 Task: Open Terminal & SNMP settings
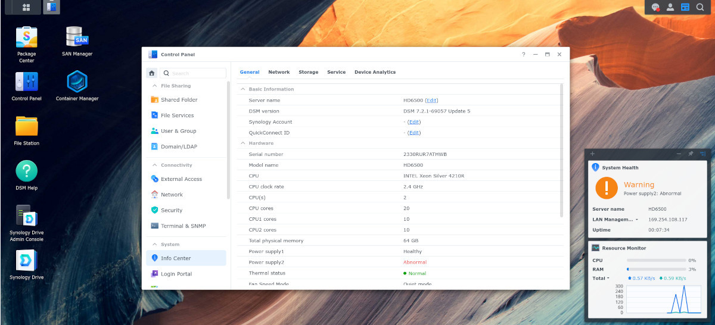186,226
